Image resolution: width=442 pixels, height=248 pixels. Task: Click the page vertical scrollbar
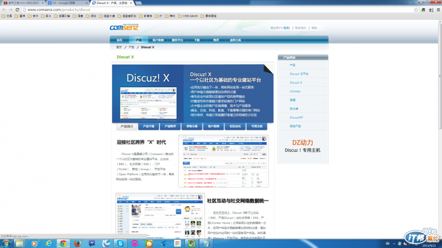[439, 76]
